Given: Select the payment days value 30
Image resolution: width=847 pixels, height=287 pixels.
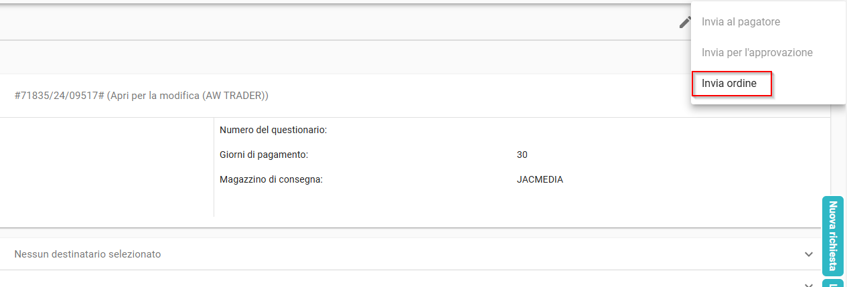Looking at the screenshot, I should pos(522,155).
